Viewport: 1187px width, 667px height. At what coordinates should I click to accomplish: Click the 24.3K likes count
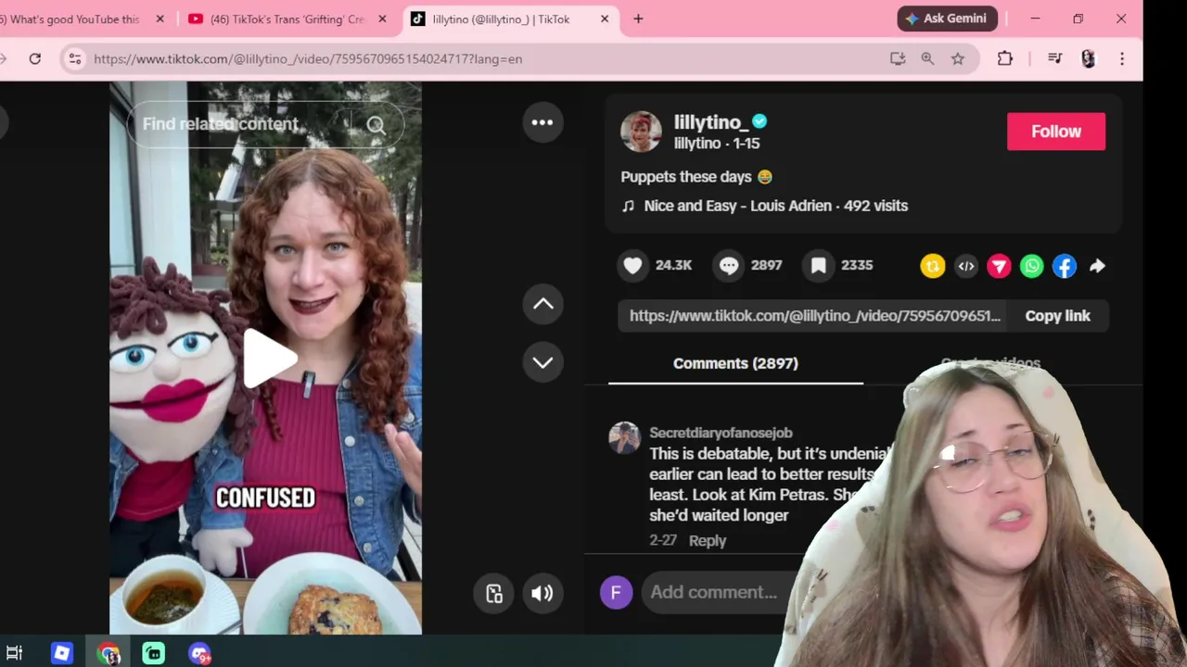tap(673, 265)
